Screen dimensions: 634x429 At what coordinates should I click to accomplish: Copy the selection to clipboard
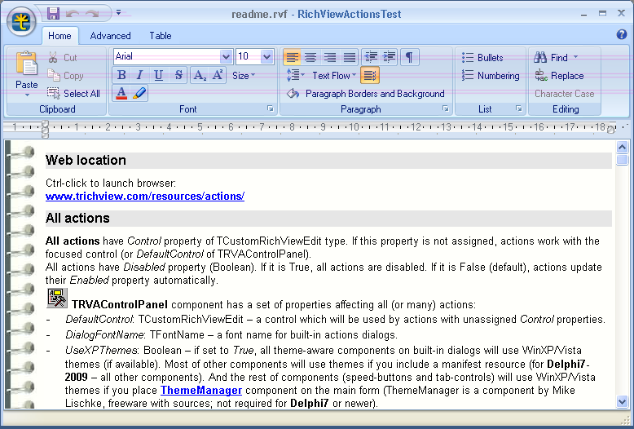(x=65, y=75)
